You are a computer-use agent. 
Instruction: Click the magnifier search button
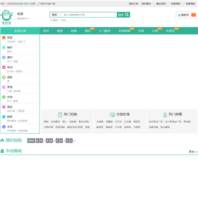[123, 15]
